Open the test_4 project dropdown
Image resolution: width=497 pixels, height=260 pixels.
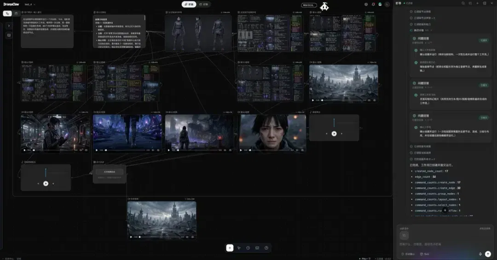[x=30, y=5]
